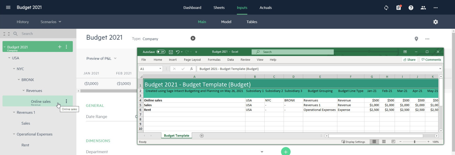455x155 pixels.
Task: Switch to Page Layout view in status bar
Action: [x=384, y=142]
